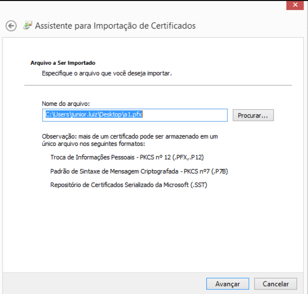Cancel the import with Cancelar button
308x294 pixels.
[275, 284]
